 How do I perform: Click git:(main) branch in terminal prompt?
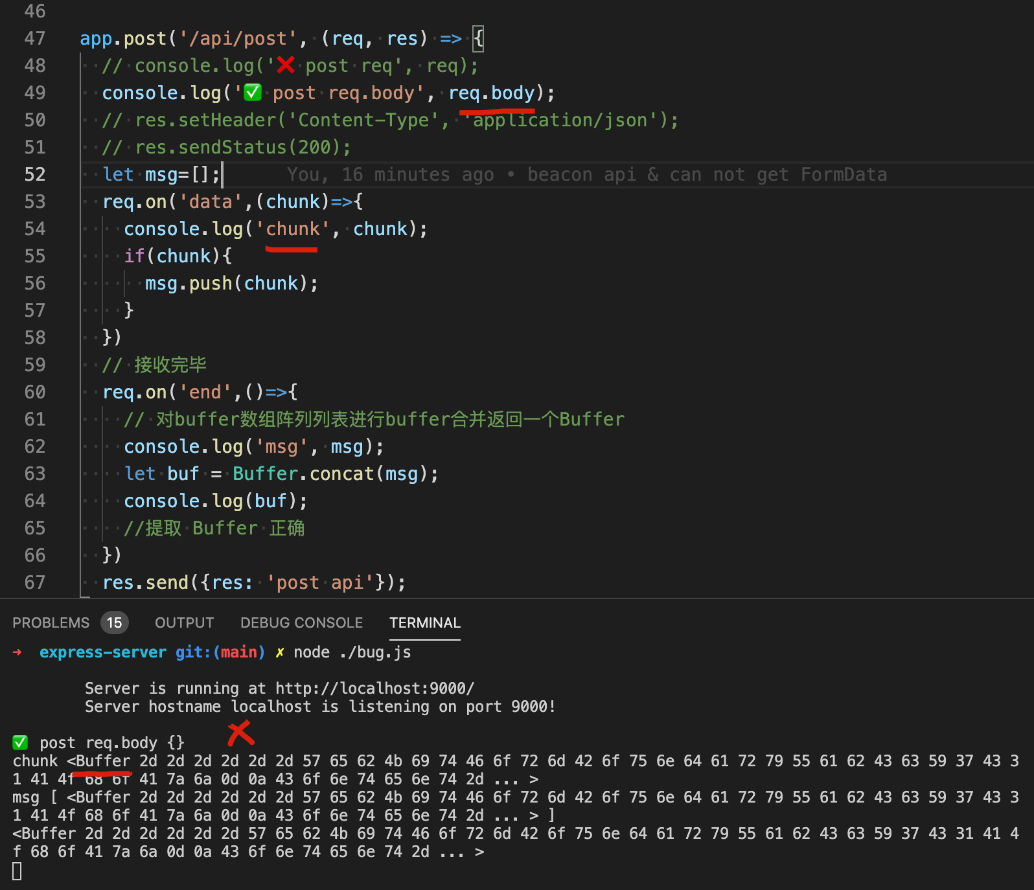coord(220,652)
